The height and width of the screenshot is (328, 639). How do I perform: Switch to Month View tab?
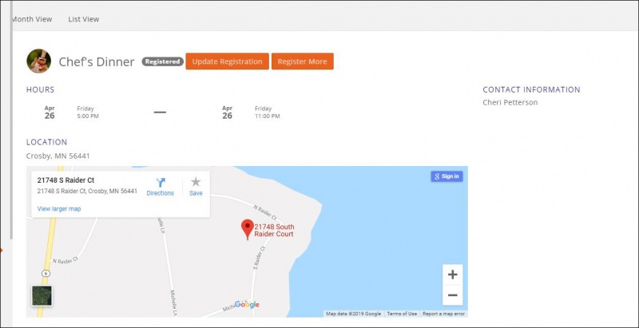click(x=32, y=18)
